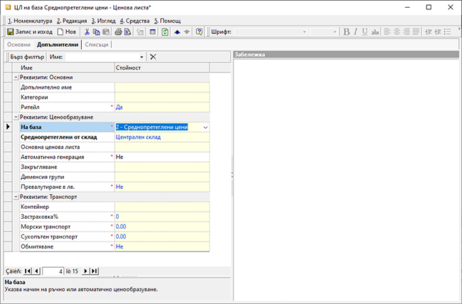The height and width of the screenshot is (304, 462).
Task: Collapse the 'Реквизити: Ценообразуване' group
Action: (x=16, y=116)
